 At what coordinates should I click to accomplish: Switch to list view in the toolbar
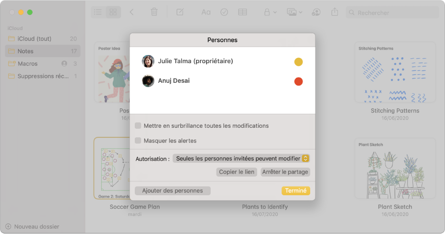click(x=98, y=12)
